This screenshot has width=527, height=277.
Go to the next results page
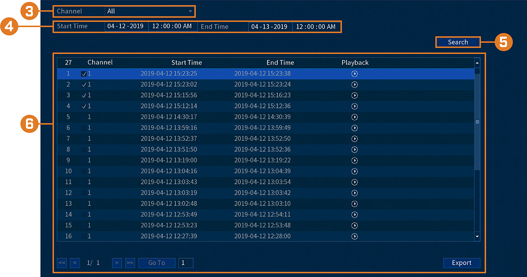[x=117, y=263]
